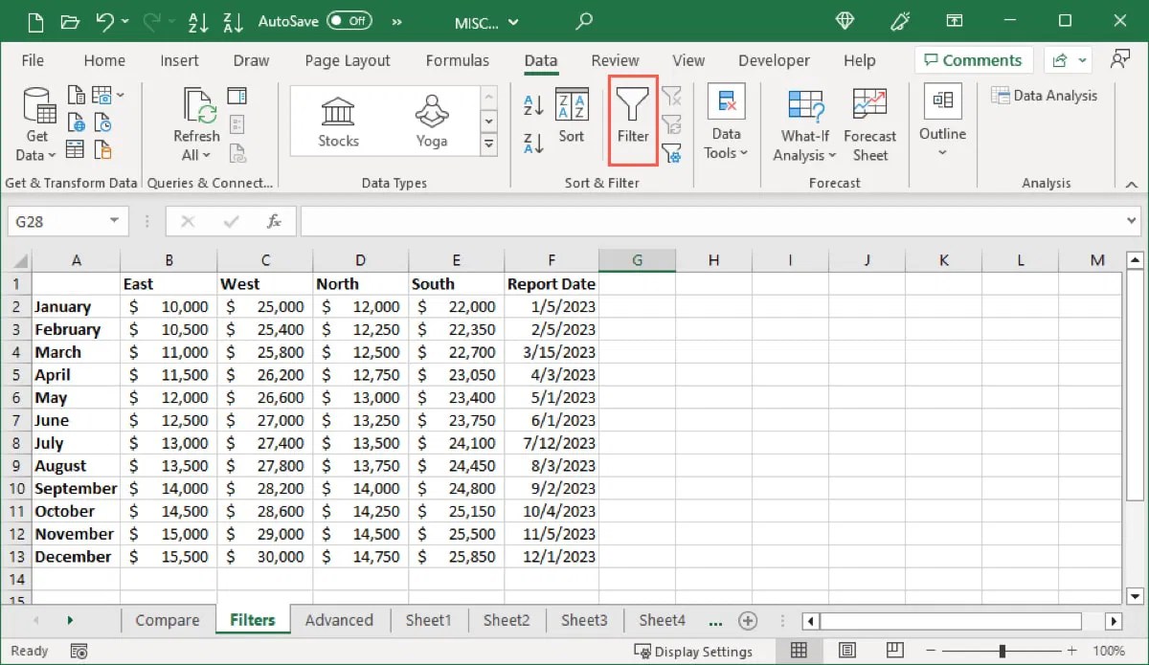The height and width of the screenshot is (665, 1149).
Task: Open the custom Sort dialog
Action: [x=572, y=117]
